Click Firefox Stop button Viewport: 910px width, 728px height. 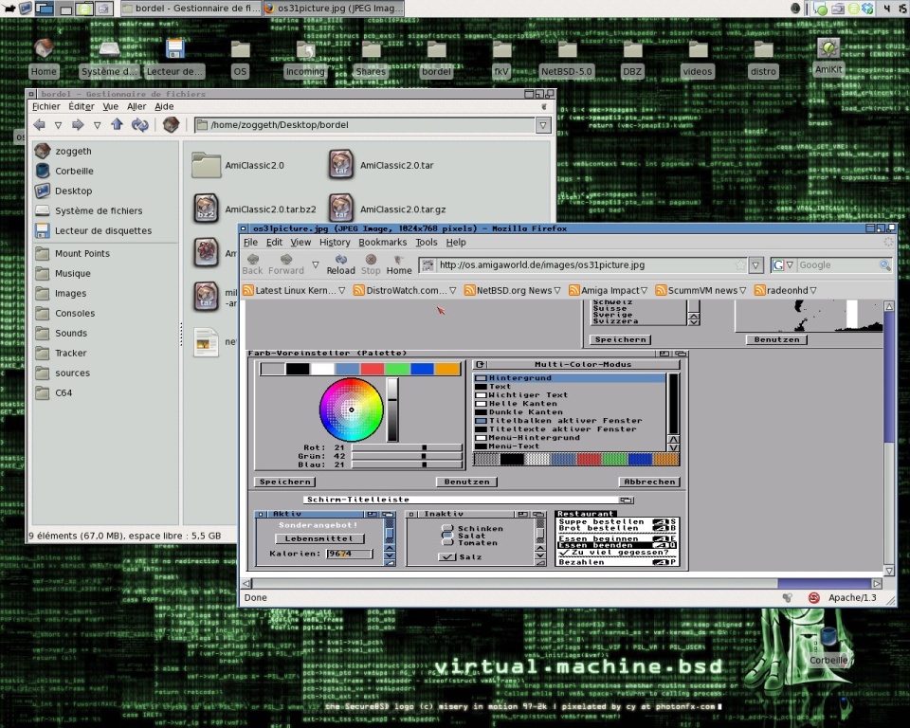(371, 264)
